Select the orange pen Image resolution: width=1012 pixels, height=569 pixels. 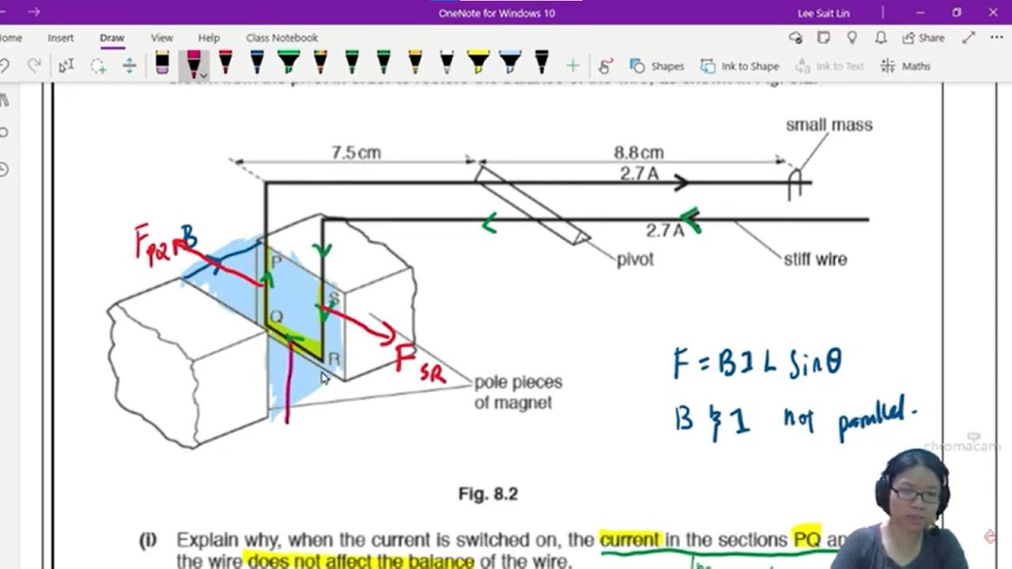(x=415, y=63)
